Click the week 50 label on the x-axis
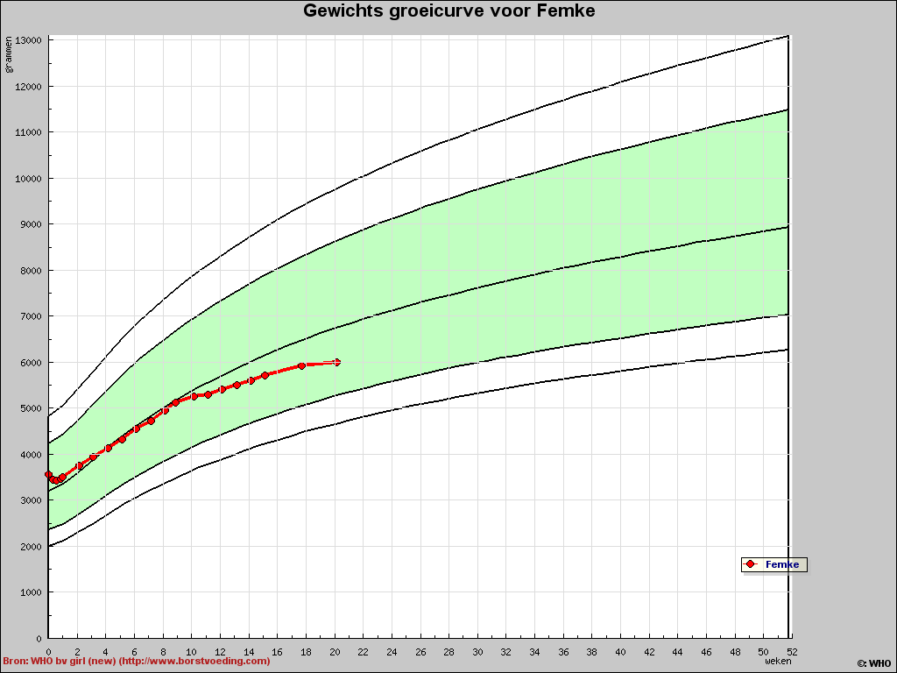Viewport: 897px width, 673px height. [x=764, y=652]
